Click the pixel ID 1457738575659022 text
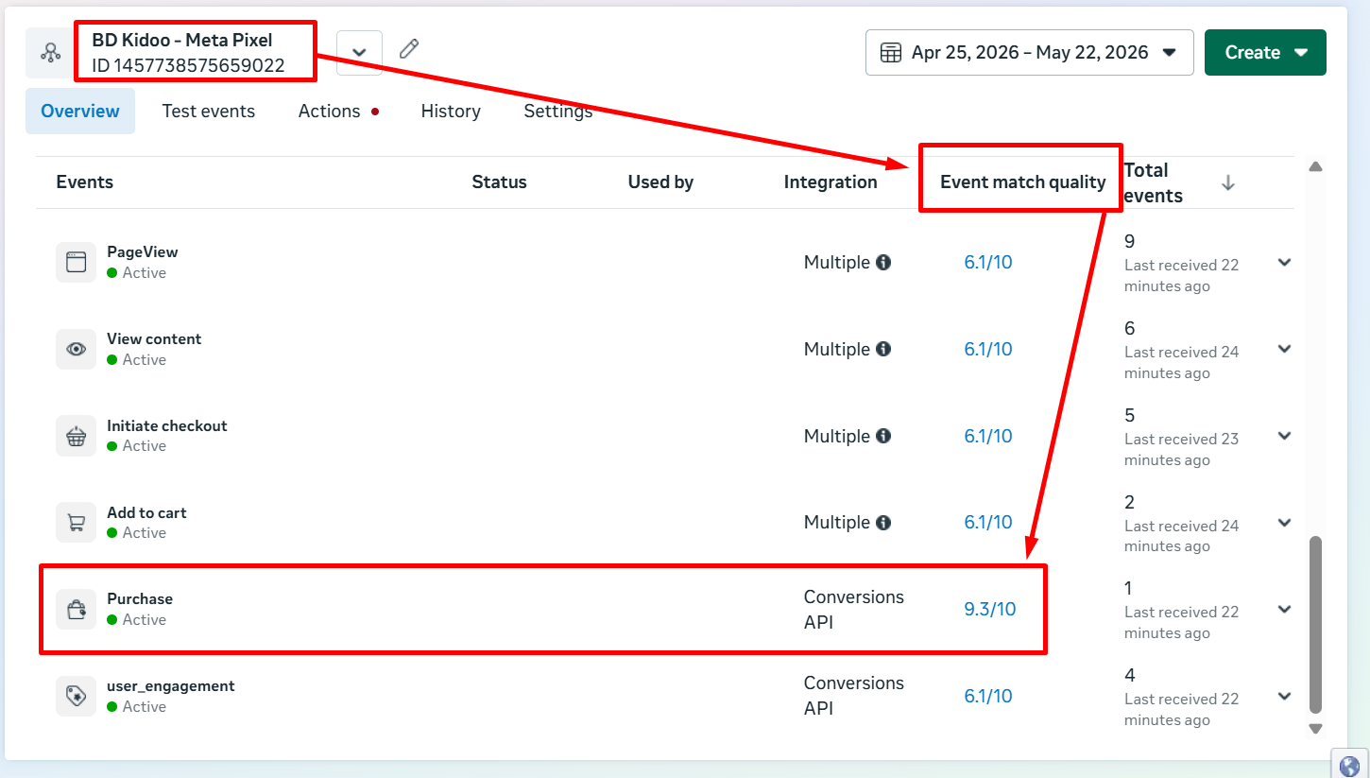The width and height of the screenshot is (1370, 778). [188, 66]
